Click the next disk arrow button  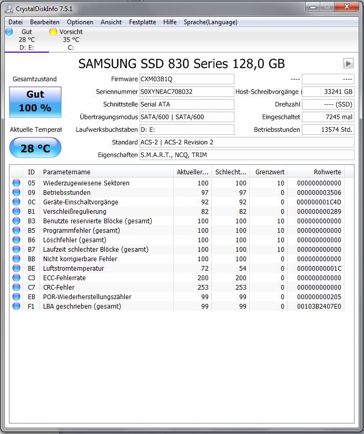point(348,63)
